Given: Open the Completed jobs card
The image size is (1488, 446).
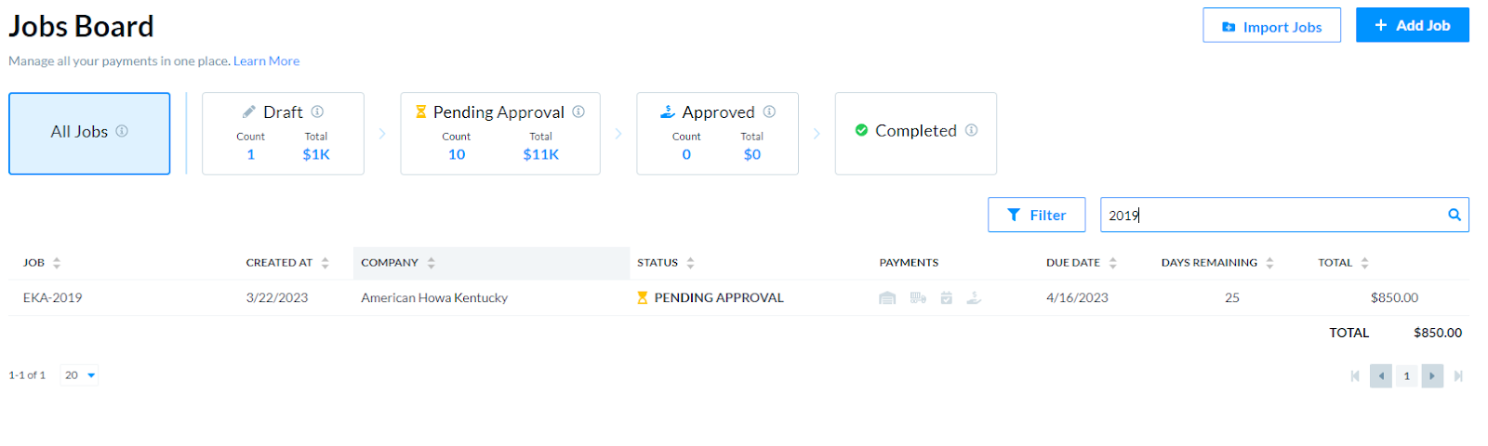Looking at the screenshot, I should tap(916, 133).
